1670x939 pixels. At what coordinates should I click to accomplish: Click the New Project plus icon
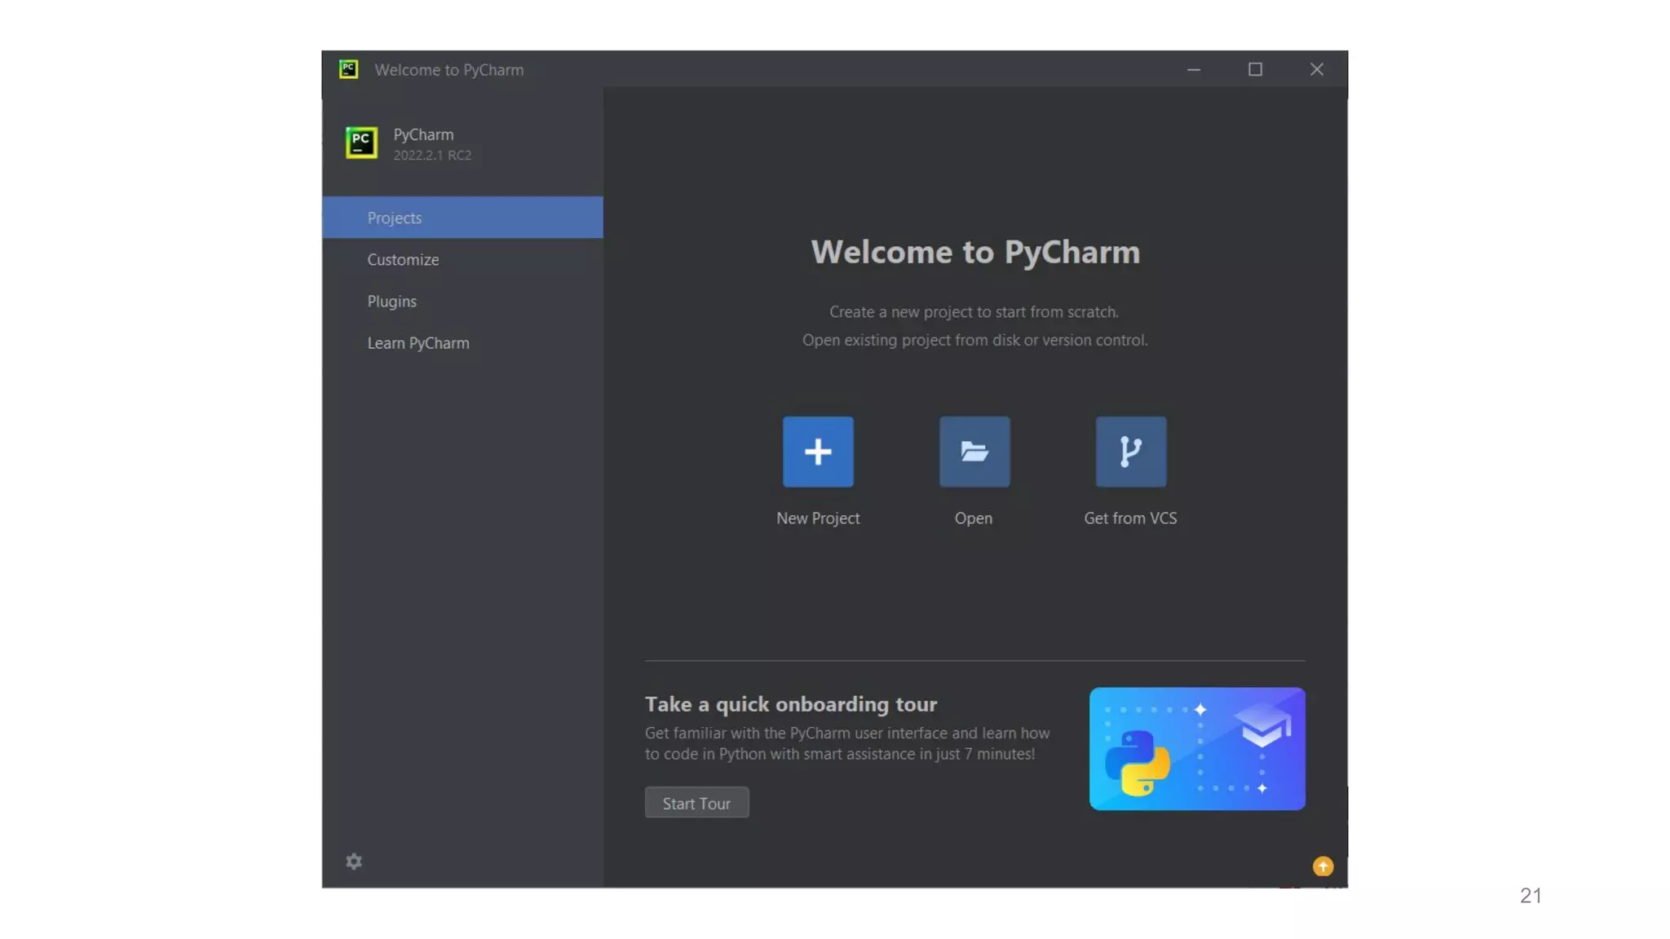(x=818, y=452)
